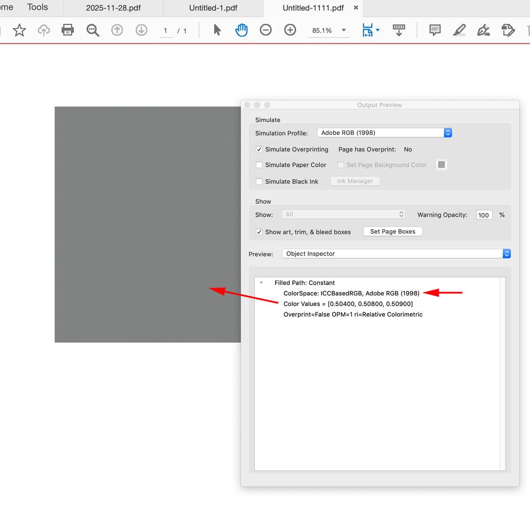Open the Preview Object Inspector dropdown
The image size is (530, 516).
click(x=396, y=254)
